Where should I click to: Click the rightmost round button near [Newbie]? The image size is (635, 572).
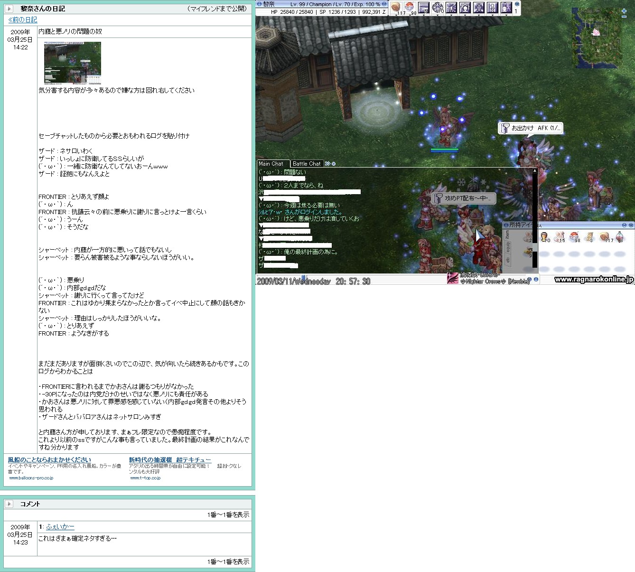pos(536,280)
